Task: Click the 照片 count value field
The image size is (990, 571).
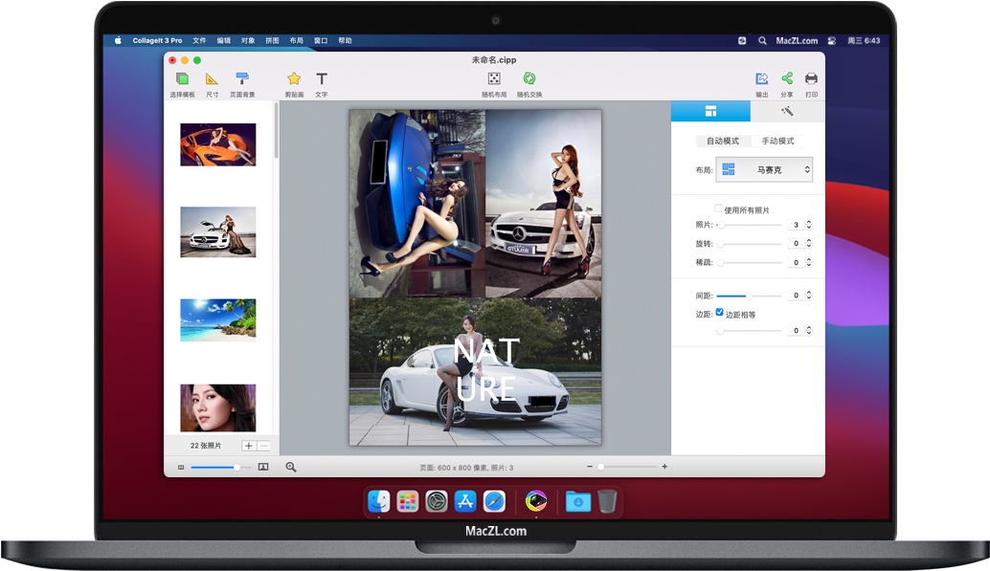Action: coord(796,225)
